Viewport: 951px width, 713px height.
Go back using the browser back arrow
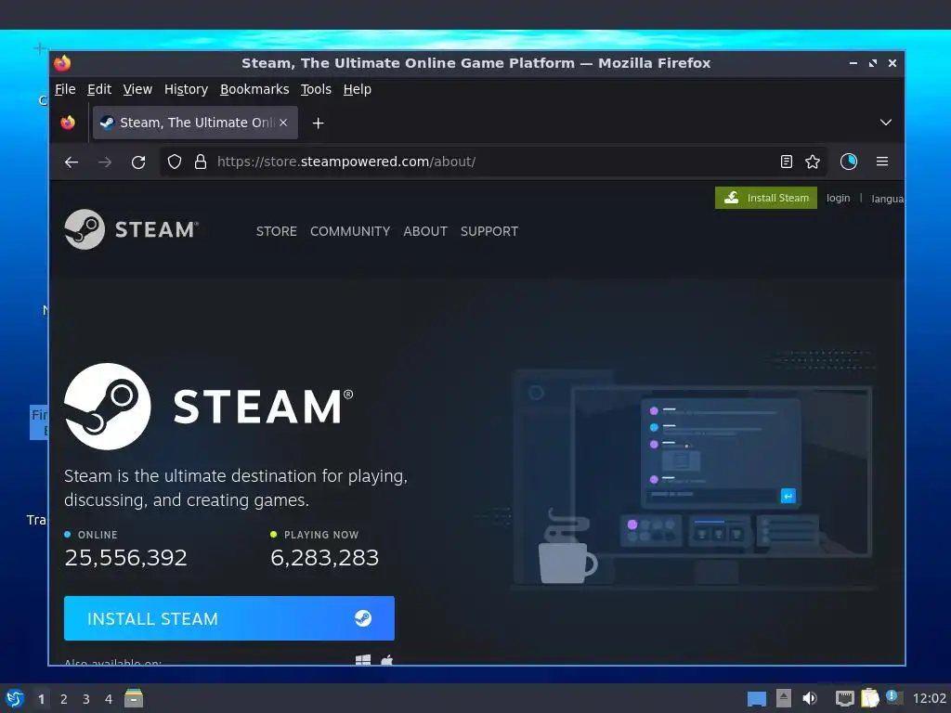72,162
